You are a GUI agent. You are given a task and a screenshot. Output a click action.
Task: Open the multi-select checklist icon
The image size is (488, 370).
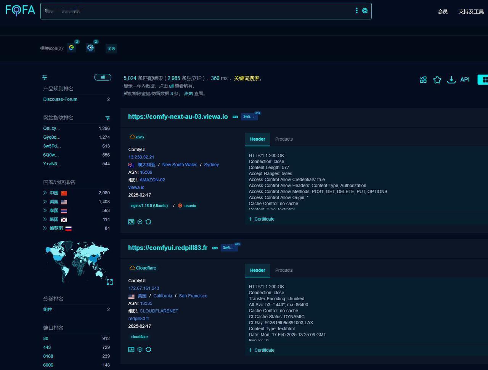pyautogui.click(x=423, y=80)
